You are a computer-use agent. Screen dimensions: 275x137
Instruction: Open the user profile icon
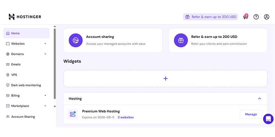267,17
